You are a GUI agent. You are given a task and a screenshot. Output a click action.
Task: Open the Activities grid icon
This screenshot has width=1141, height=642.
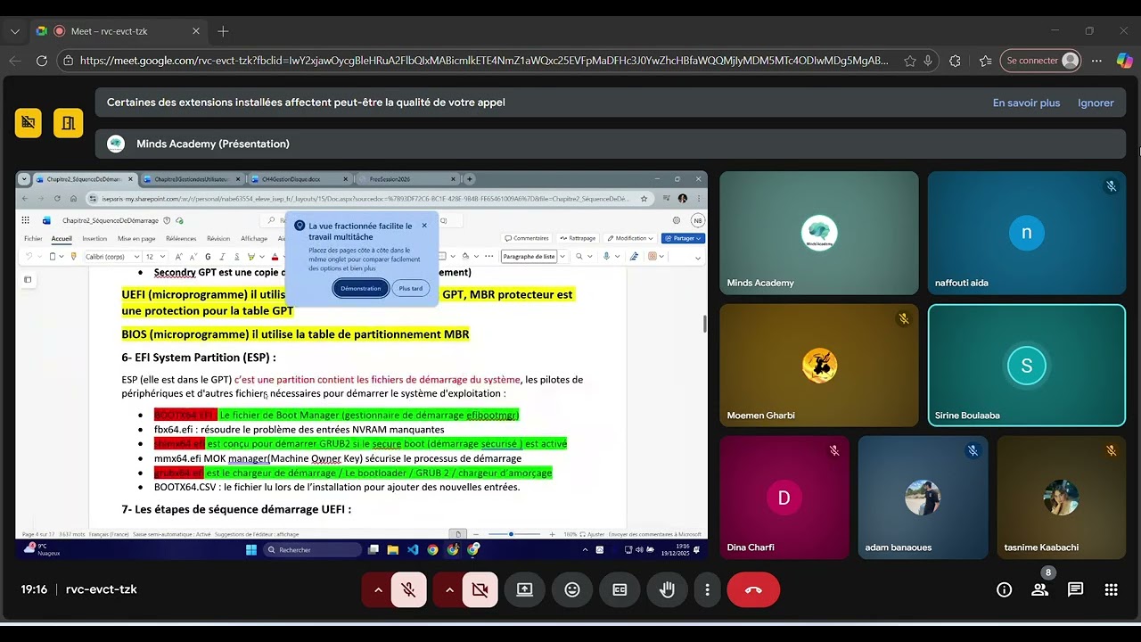[1111, 589]
